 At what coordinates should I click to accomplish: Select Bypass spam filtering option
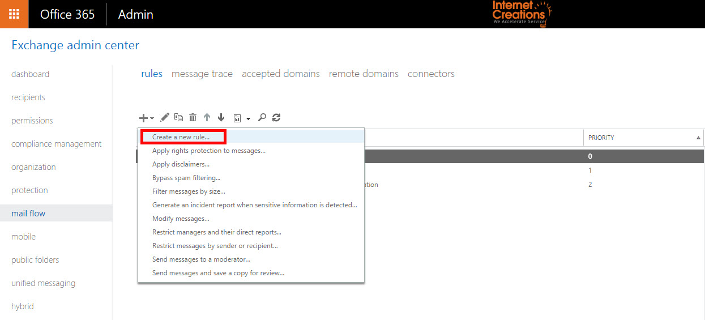pyautogui.click(x=251, y=178)
